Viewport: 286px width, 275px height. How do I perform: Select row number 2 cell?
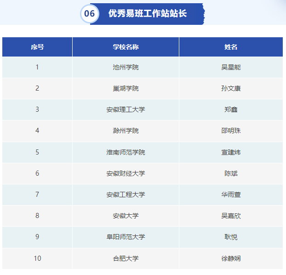pyautogui.click(x=37, y=88)
